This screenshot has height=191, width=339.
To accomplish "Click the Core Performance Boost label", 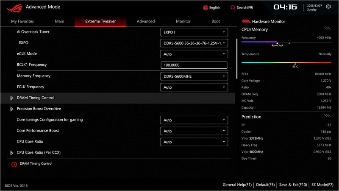I will (38, 131).
